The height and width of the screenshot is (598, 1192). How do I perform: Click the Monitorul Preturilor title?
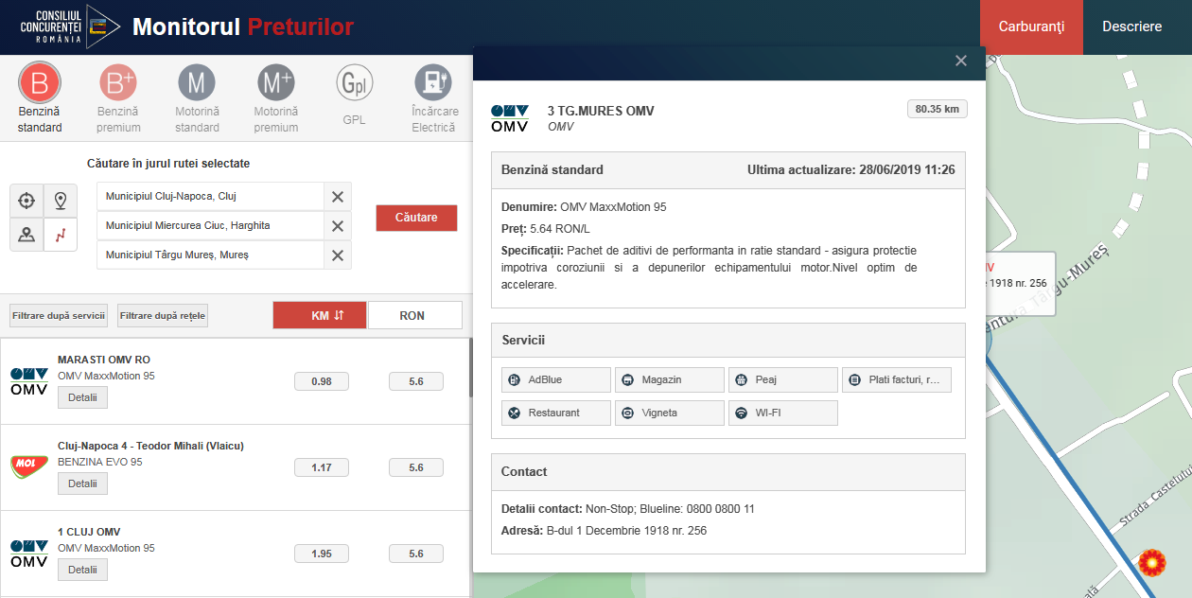click(x=243, y=26)
